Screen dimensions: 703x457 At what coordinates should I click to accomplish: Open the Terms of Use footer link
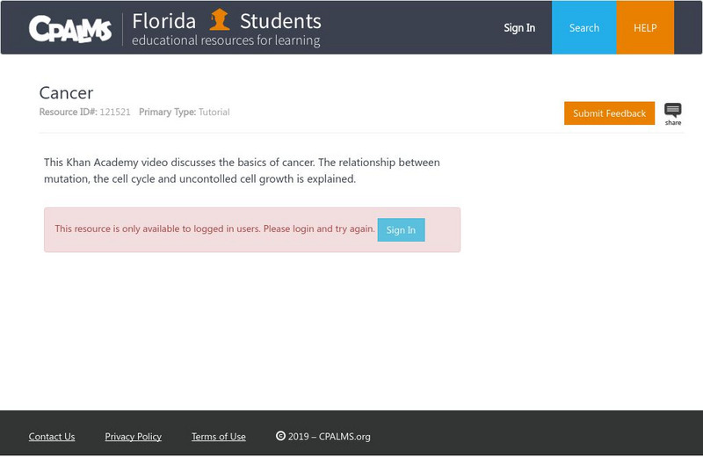tap(219, 437)
